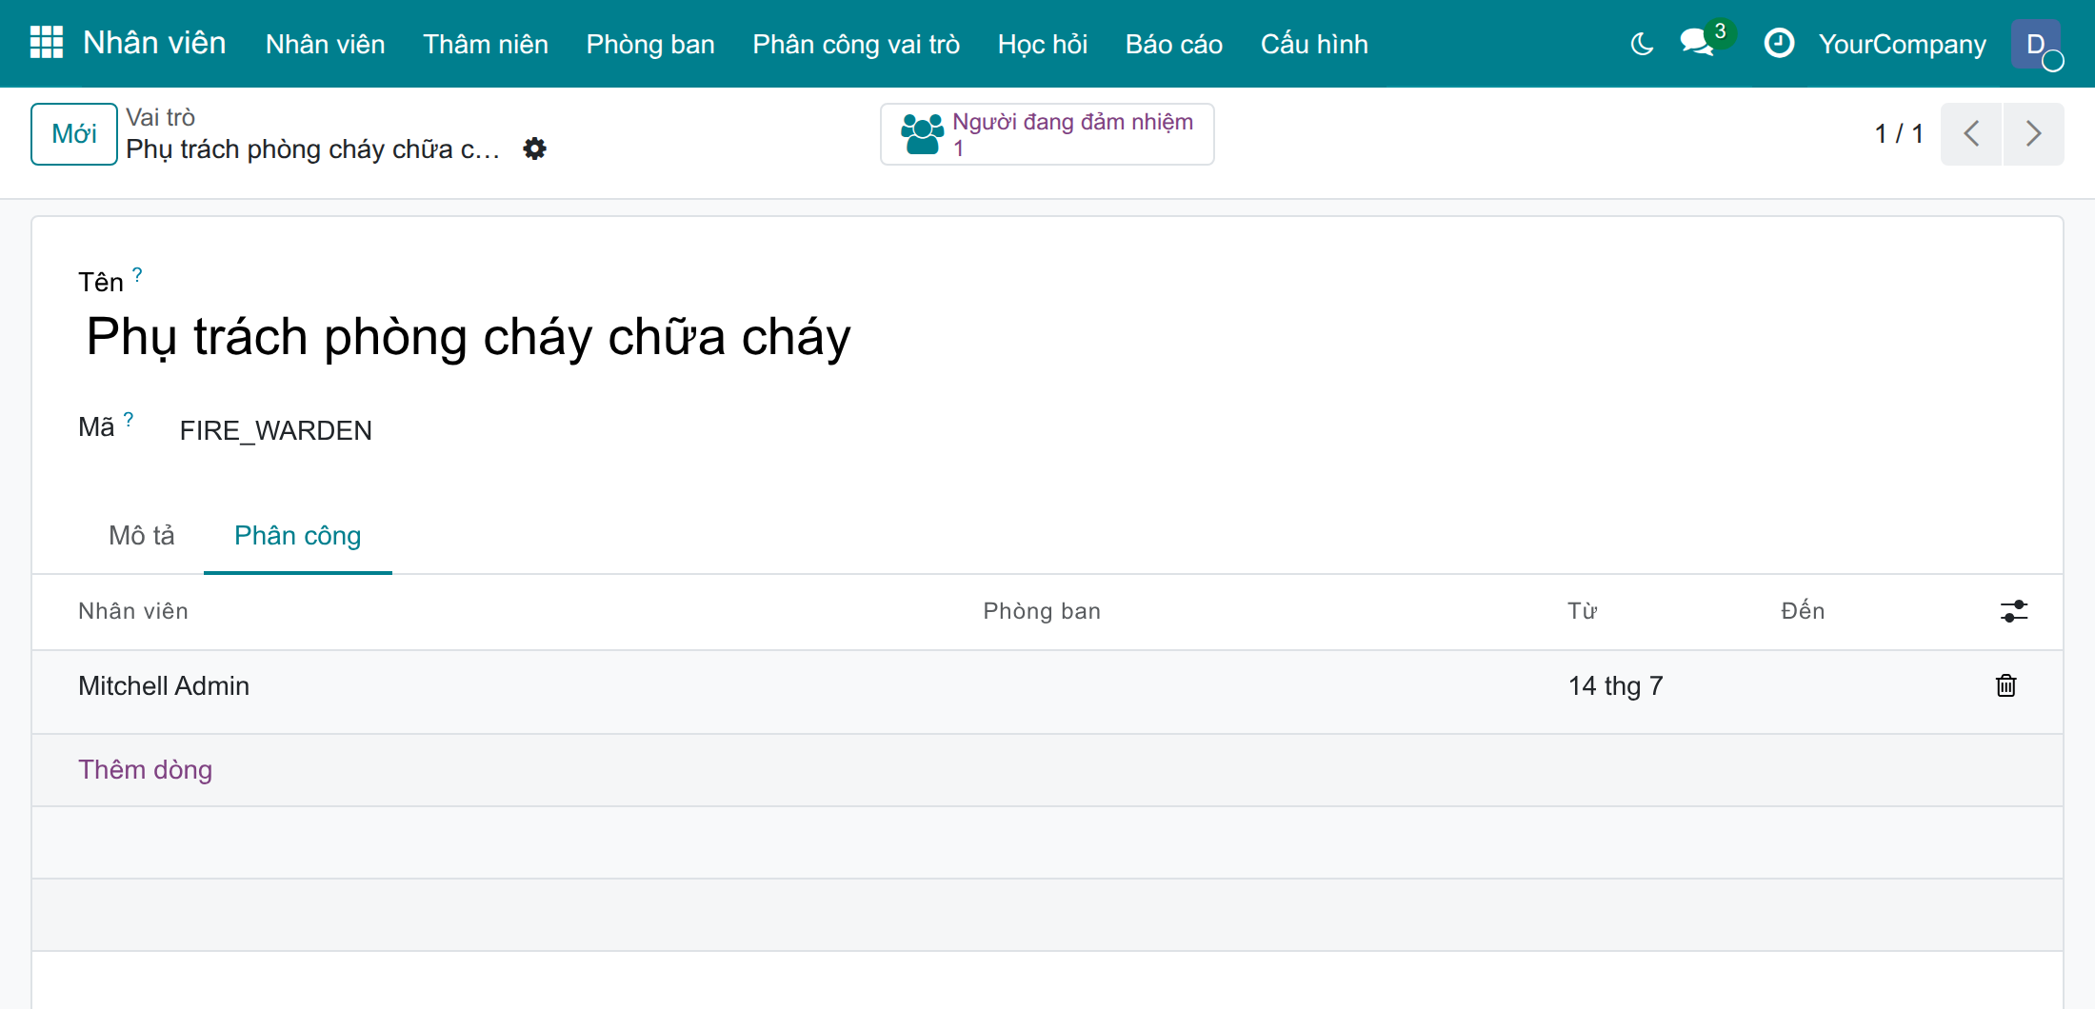Go to the previous record
Viewport: 2095px width, 1009px height.
point(1971,134)
